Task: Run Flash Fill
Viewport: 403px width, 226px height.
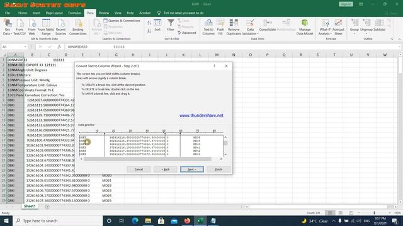Action: 220,26
